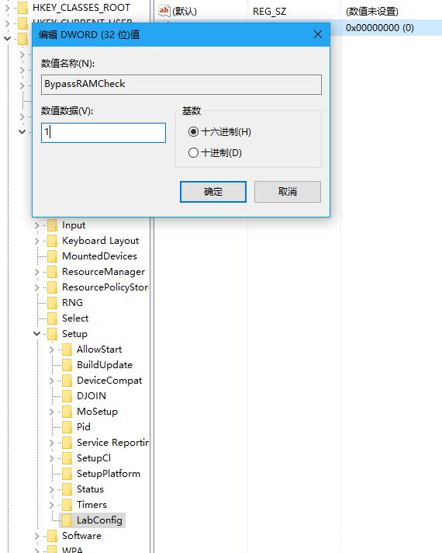
Task: Select the MountedDevices tree item
Action: (100, 256)
